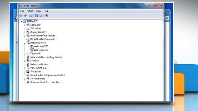
Task: Click the Imaging devices category icon
Action: (x=28, y=43)
